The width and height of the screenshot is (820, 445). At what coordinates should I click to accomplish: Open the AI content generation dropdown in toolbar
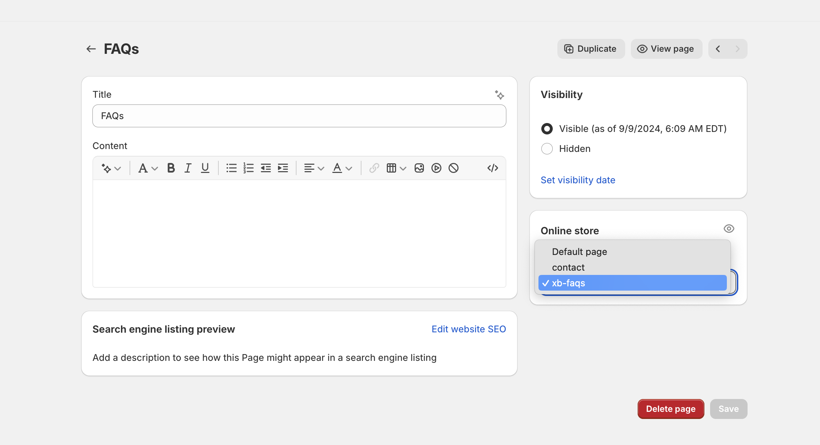click(111, 168)
